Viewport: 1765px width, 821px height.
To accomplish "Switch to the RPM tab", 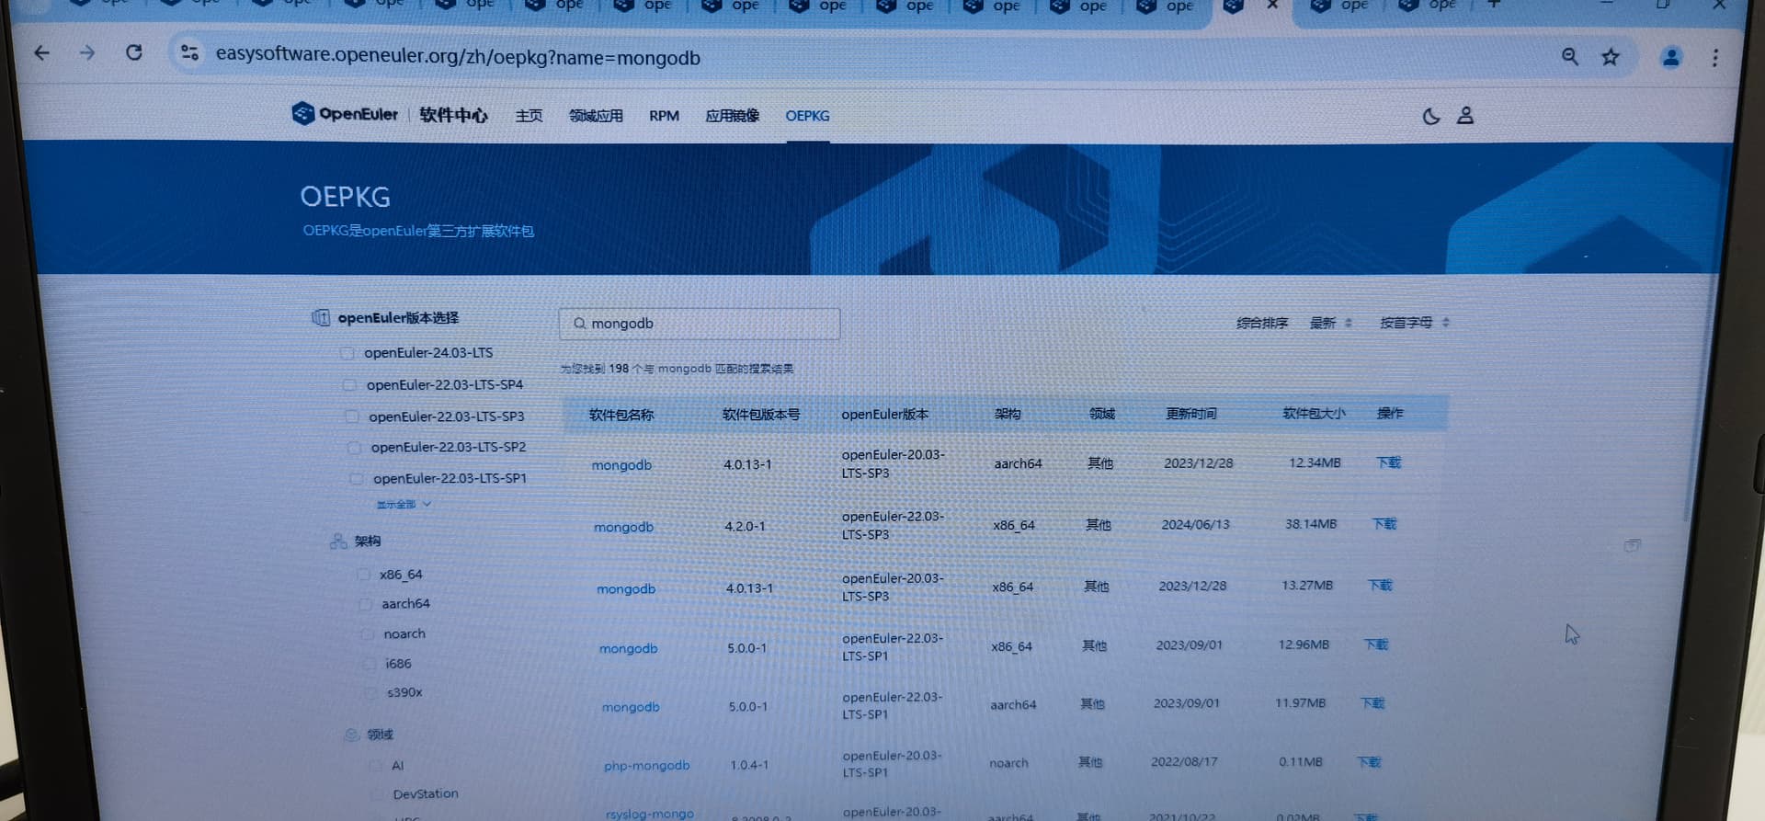I will [664, 116].
